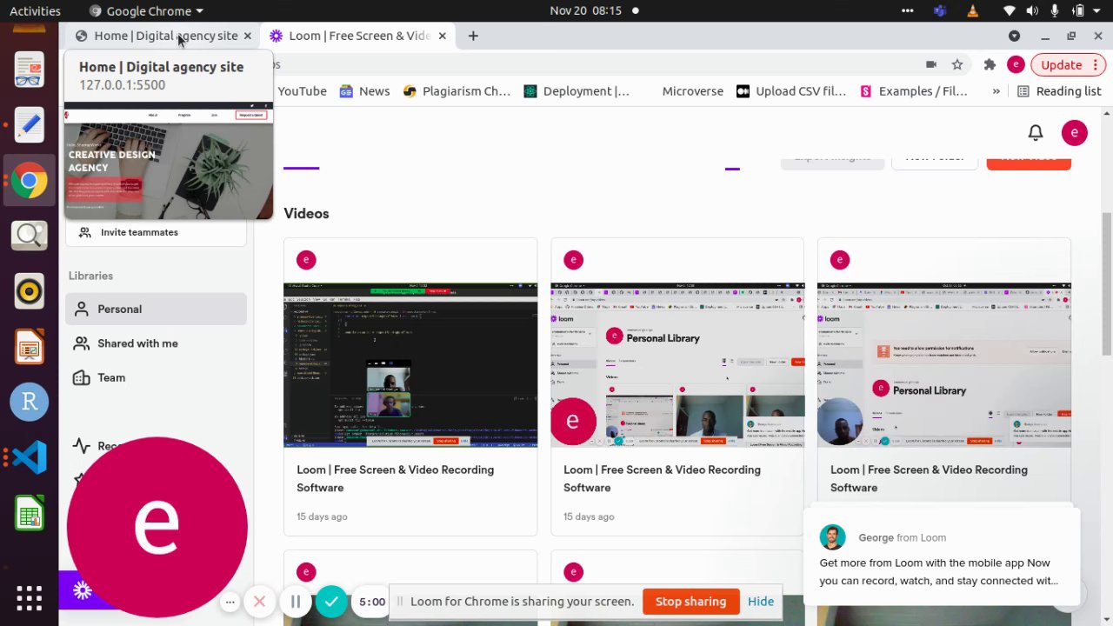Click the first video card's title text
1113x626 pixels.
pos(396,479)
